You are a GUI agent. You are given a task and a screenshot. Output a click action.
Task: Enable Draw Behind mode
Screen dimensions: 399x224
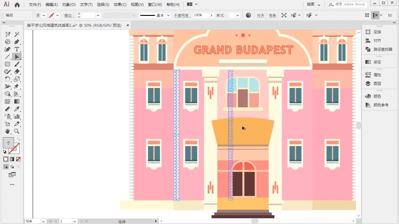click(12, 167)
